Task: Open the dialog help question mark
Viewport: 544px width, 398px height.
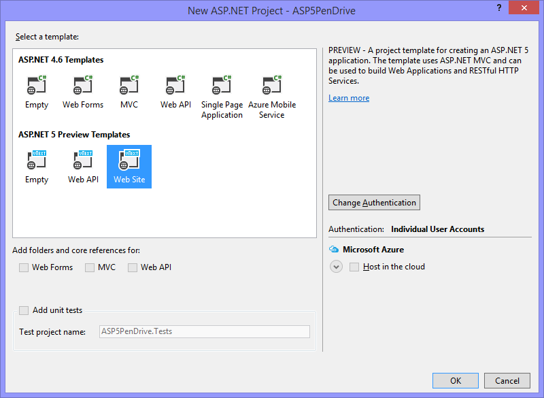Action: [499, 7]
